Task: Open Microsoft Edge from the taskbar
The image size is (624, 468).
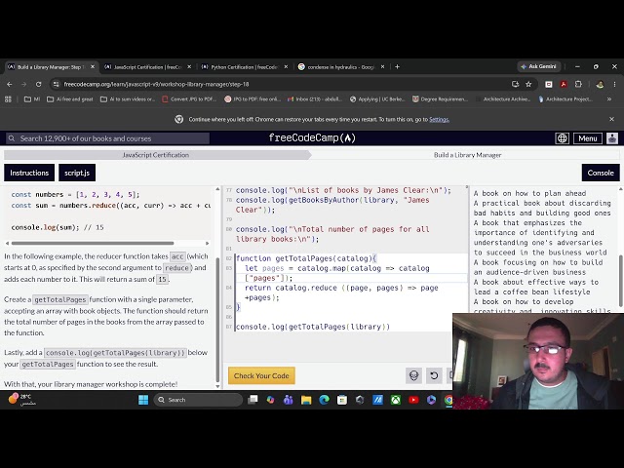Action: click(x=324, y=400)
